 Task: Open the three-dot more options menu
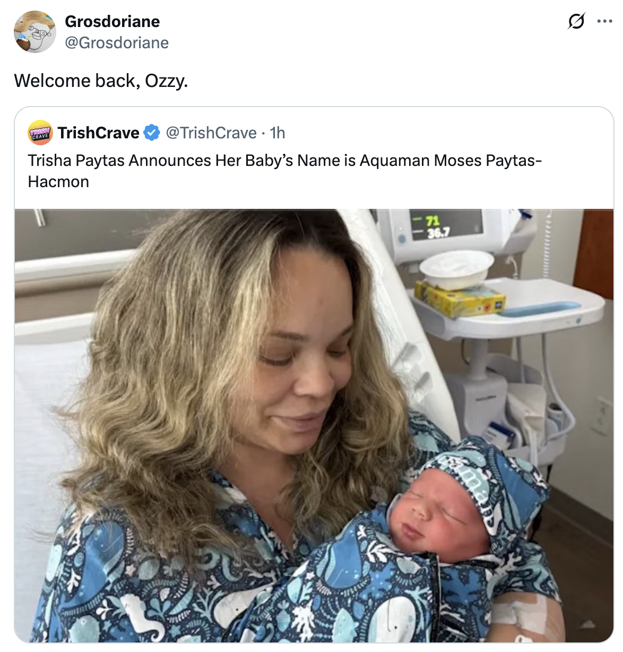tap(604, 22)
